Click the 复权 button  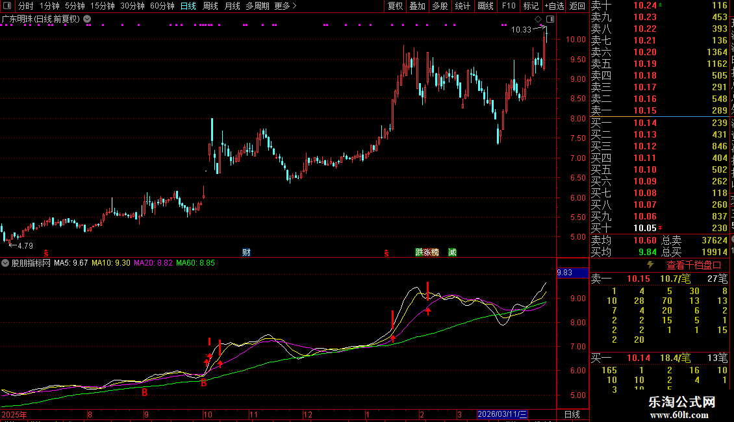[x=395, y=6]
